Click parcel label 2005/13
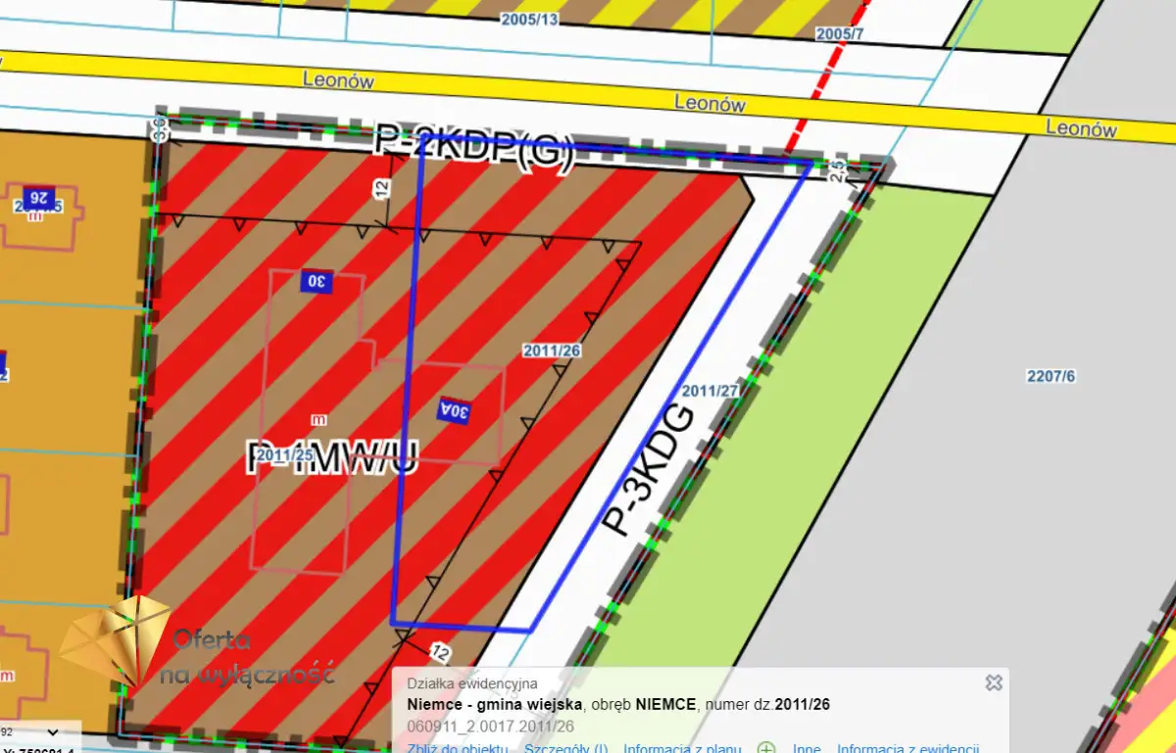1176x753 pixels. point(529,19)
